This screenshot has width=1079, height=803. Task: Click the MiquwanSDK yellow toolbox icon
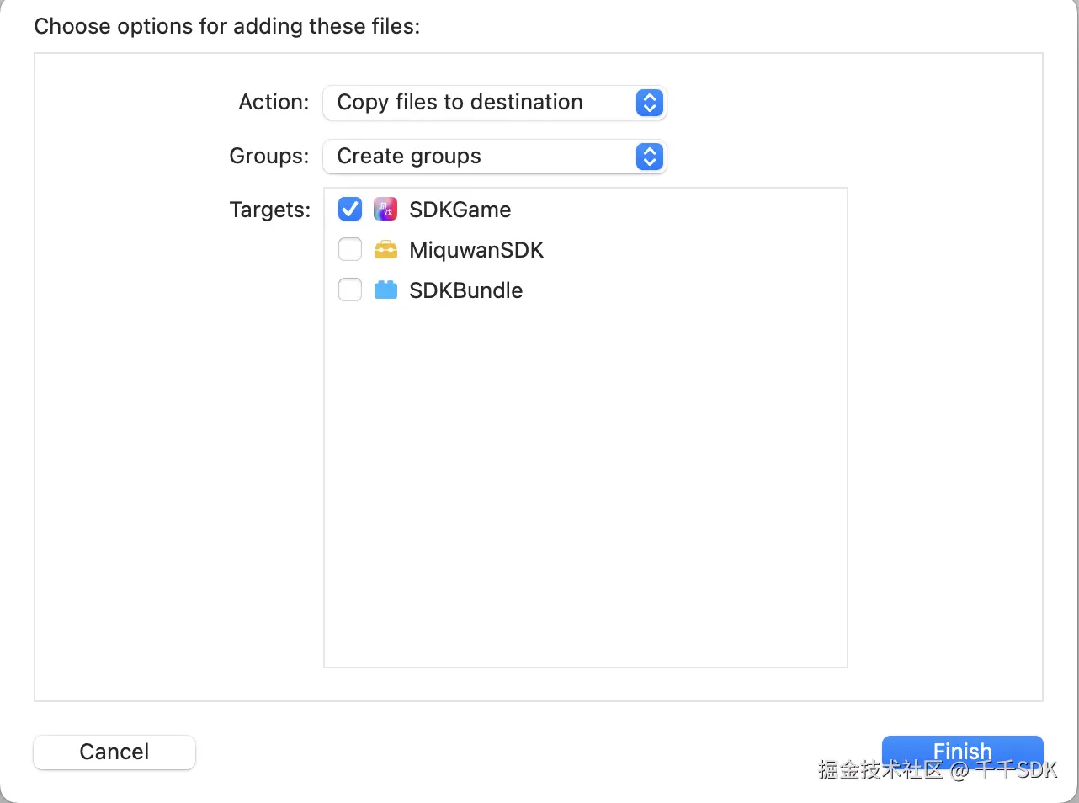point(385,250)
